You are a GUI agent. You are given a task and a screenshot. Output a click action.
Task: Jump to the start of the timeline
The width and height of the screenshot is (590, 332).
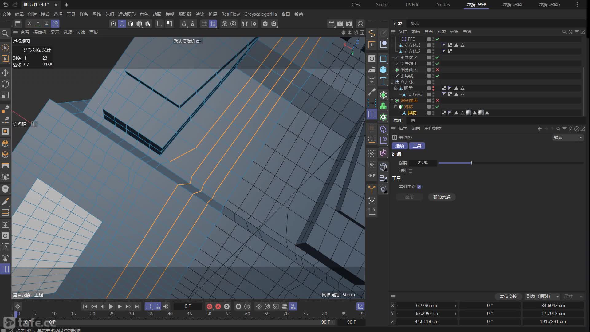(85, 306)
